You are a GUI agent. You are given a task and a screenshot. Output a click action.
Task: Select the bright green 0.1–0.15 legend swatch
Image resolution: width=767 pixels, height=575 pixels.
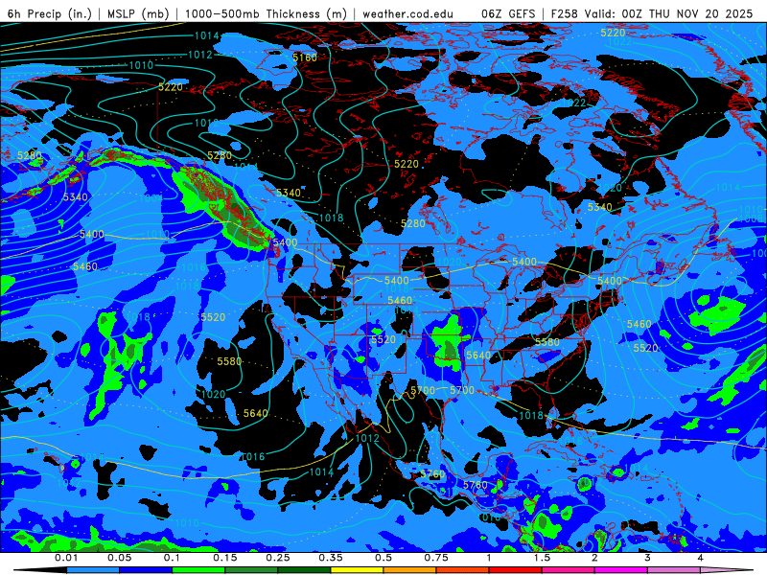(x=198, y=570)
